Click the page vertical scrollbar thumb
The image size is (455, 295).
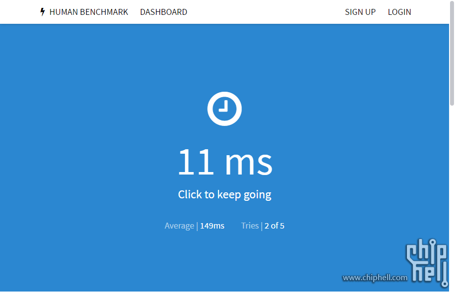pyautogui.click(x=452, y=53)
